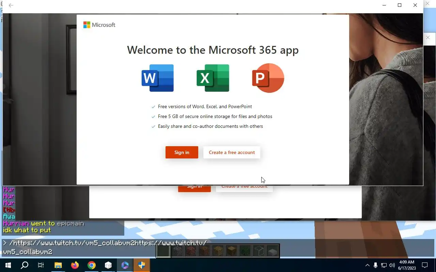Click Create a free account
The width and height of the screenshot is (436, 272).
pyautogui.click(x=232, y=152)
